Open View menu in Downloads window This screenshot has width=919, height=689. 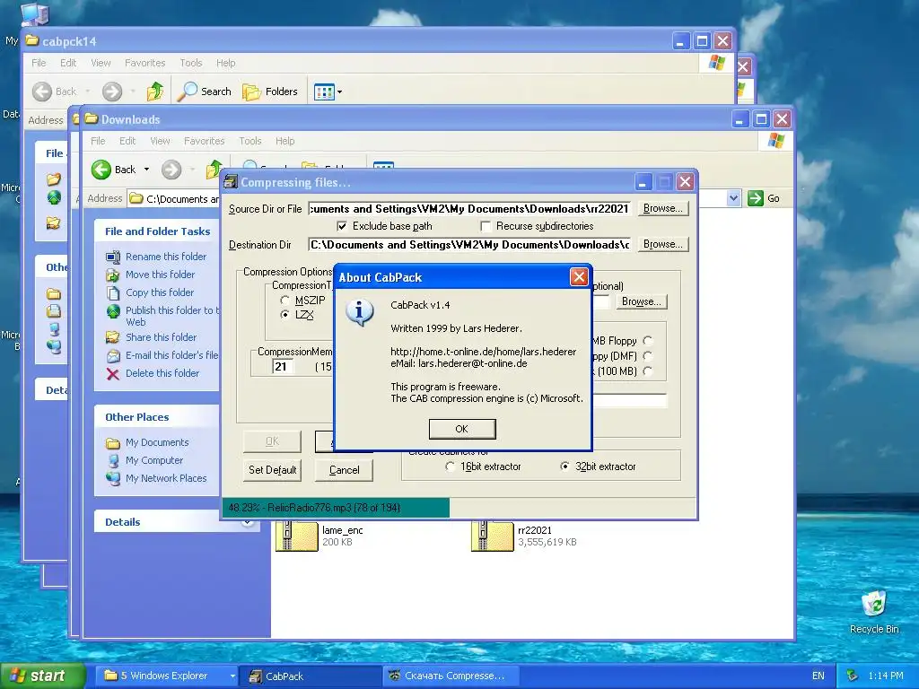[x=160, y=141]
